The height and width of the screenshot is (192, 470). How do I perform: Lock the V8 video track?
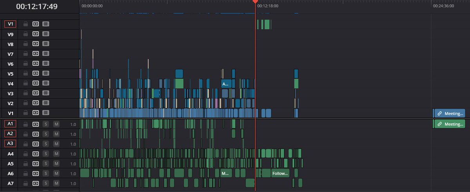click(25, 44)
